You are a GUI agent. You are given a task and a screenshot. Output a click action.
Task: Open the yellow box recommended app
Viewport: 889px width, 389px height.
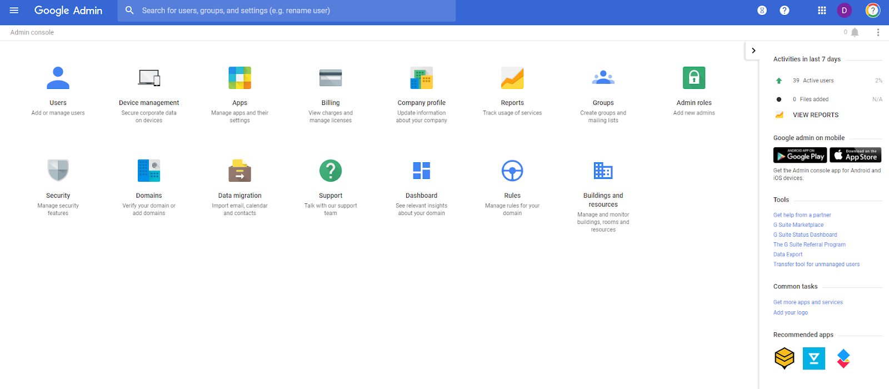785,358
